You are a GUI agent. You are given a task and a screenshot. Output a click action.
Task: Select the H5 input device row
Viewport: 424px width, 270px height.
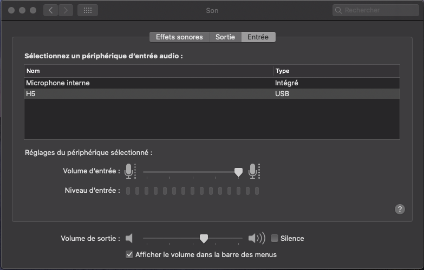coord(212,93)
